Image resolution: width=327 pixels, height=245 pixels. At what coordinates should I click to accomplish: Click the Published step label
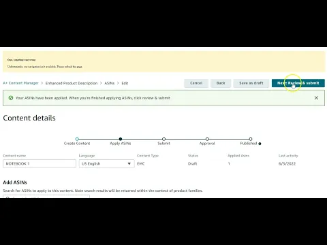[x=249, y=144]
